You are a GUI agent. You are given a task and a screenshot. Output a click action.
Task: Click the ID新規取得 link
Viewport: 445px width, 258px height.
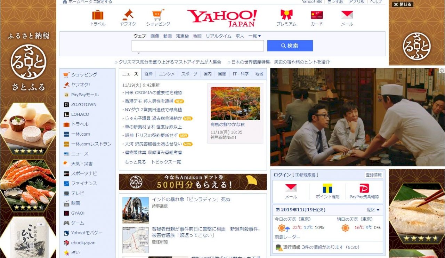point(306,175)
